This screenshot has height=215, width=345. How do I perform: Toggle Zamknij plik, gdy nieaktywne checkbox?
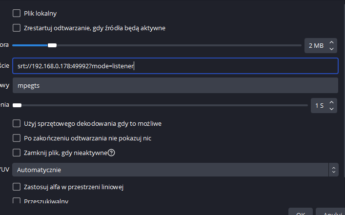coord(17,153)
